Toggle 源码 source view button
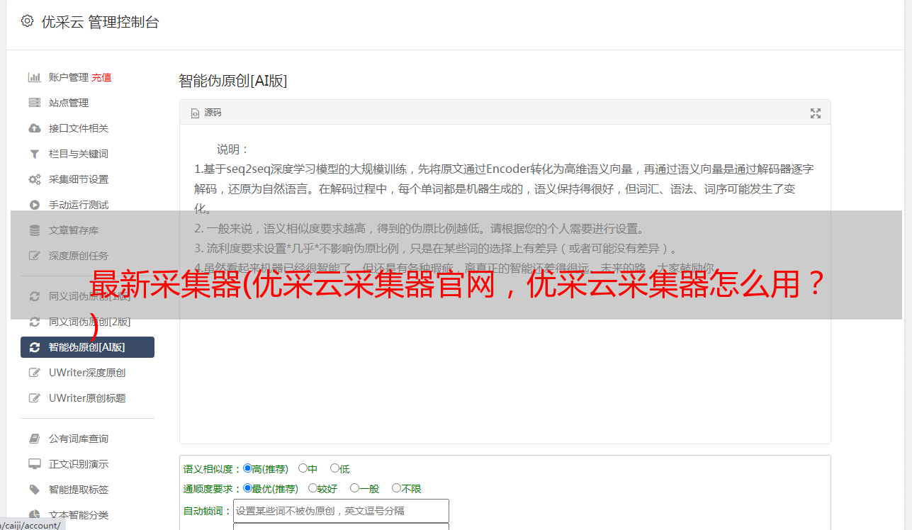 click(206, 113)
